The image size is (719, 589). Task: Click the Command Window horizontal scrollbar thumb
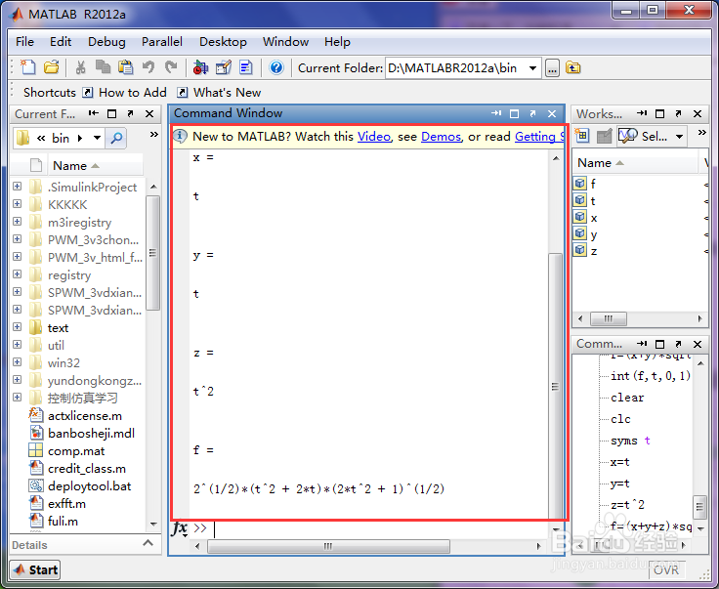click(x=328, y=546)
